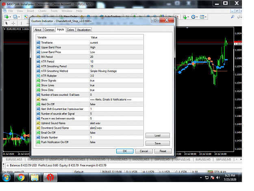Close the terminal panel with the small x

4,164
